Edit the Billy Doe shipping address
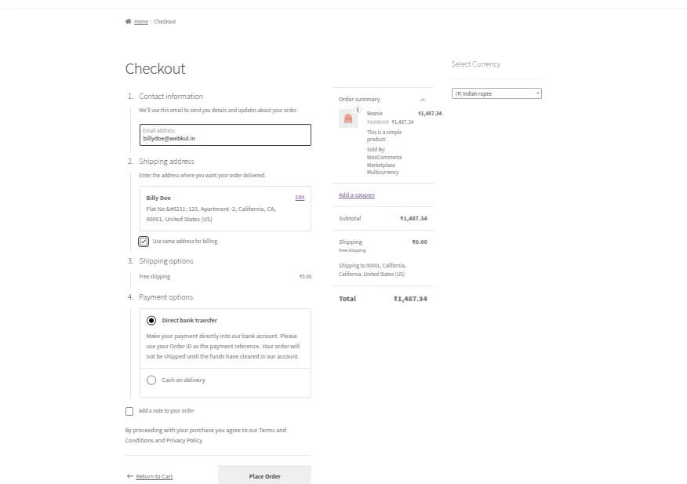 pyautogui.click(x=300, y=197)
